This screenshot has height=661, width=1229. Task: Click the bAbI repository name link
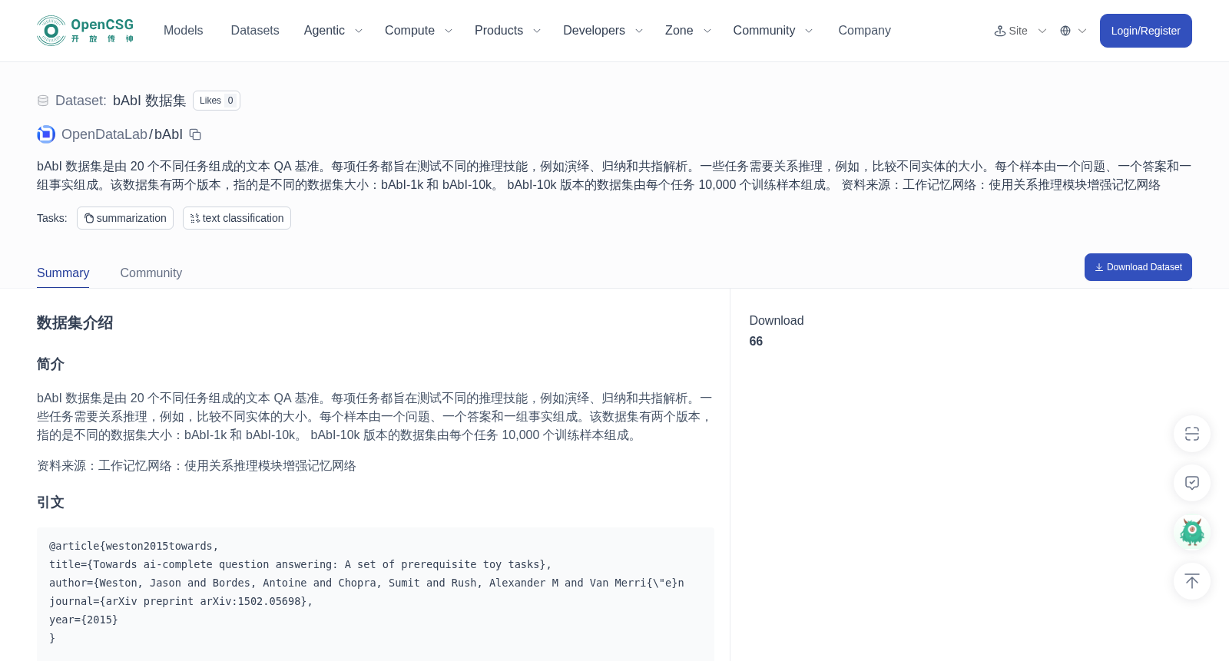pyautogui.click(x=168, y=134)
